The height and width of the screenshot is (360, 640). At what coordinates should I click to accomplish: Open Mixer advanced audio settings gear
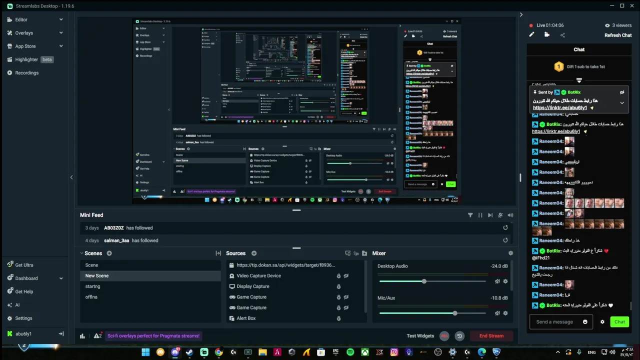pos(510,253)
